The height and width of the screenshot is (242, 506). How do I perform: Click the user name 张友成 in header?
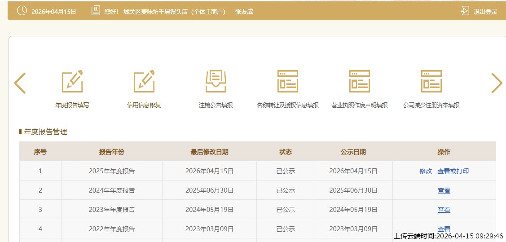(244, 12)
